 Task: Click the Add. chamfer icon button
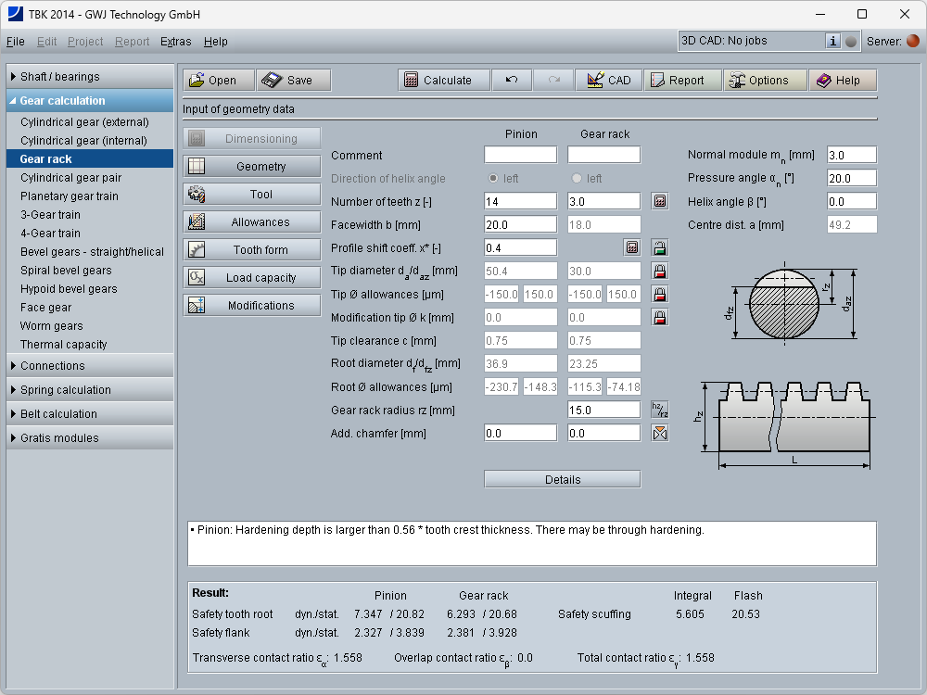[x=659, y=433]
